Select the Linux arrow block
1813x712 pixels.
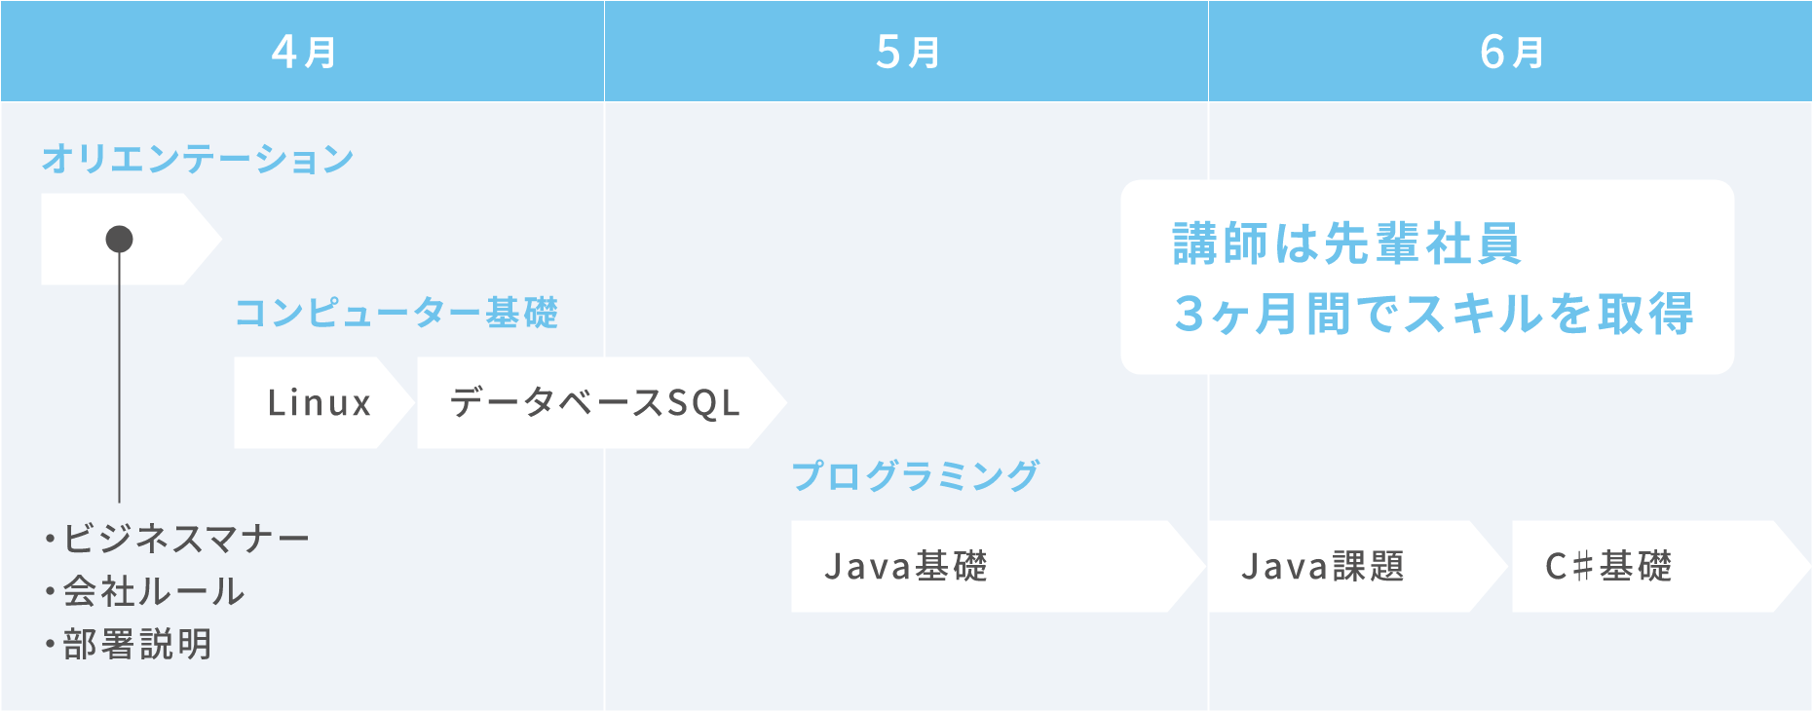[x=324, y=402]
